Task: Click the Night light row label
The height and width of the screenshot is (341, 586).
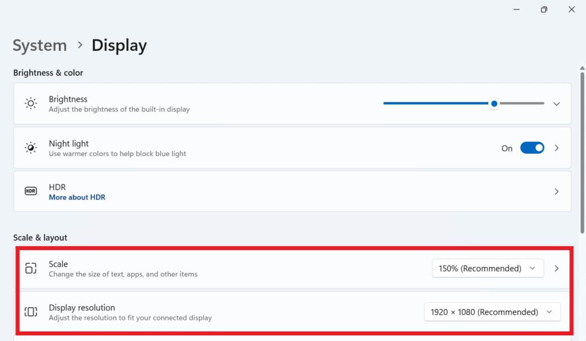Action: pos(69,144)
